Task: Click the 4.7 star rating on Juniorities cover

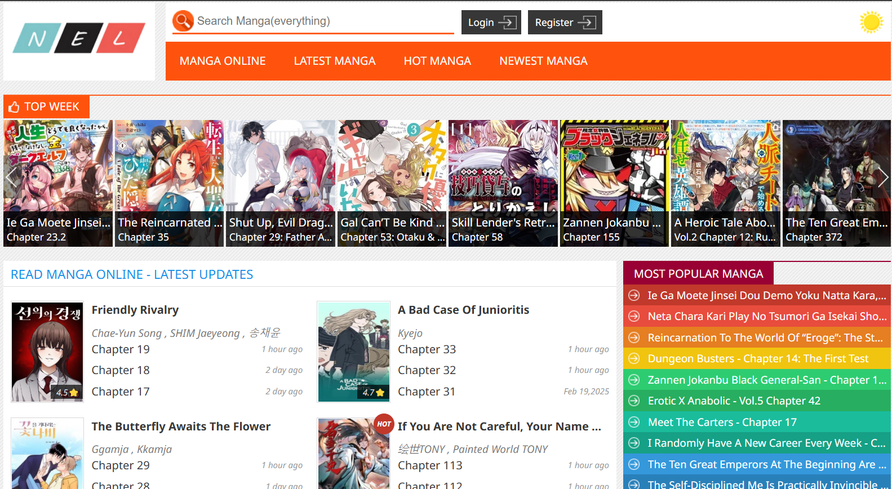Action: [373, 393]
